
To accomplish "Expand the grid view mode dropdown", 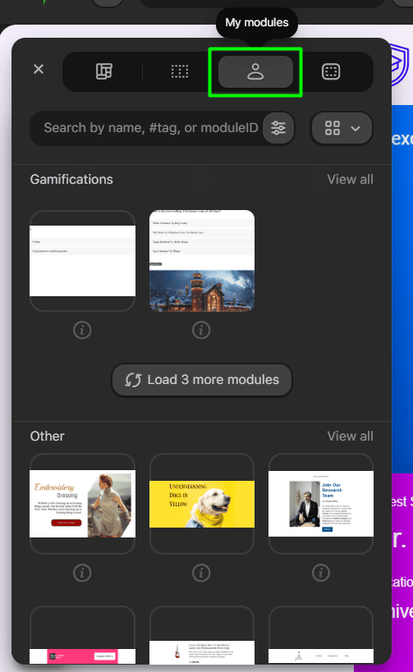I will pos(342,128).
